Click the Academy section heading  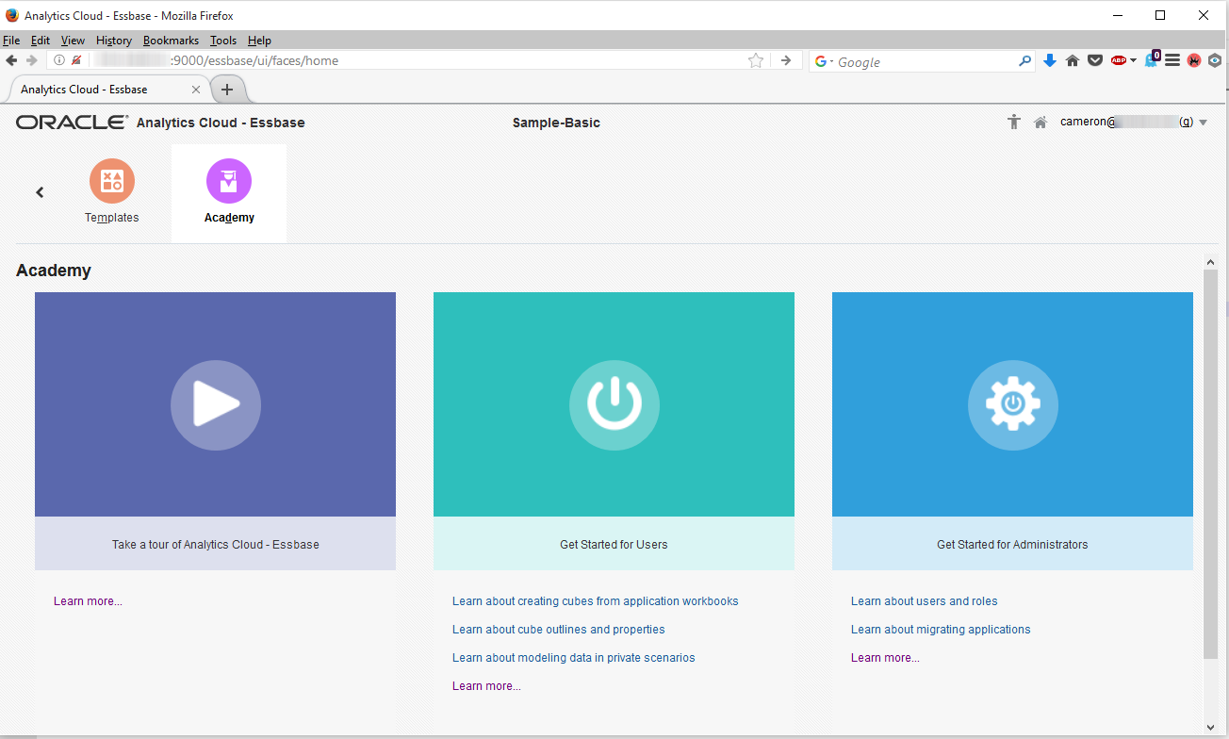54,271
